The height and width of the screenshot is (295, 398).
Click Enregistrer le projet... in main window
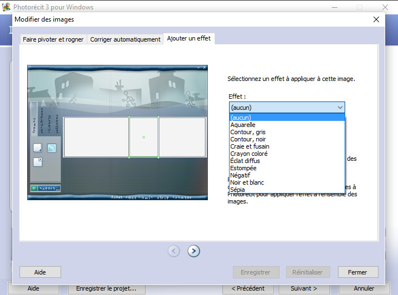(106, 289)
